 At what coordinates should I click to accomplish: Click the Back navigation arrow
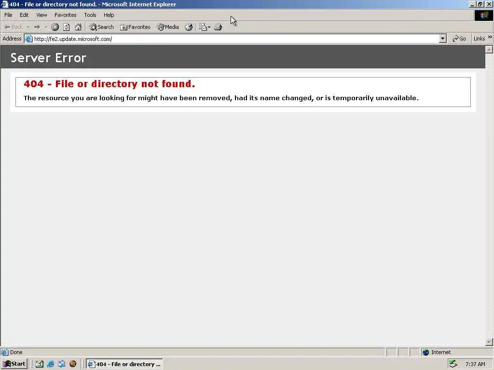(x=13, y=27)
